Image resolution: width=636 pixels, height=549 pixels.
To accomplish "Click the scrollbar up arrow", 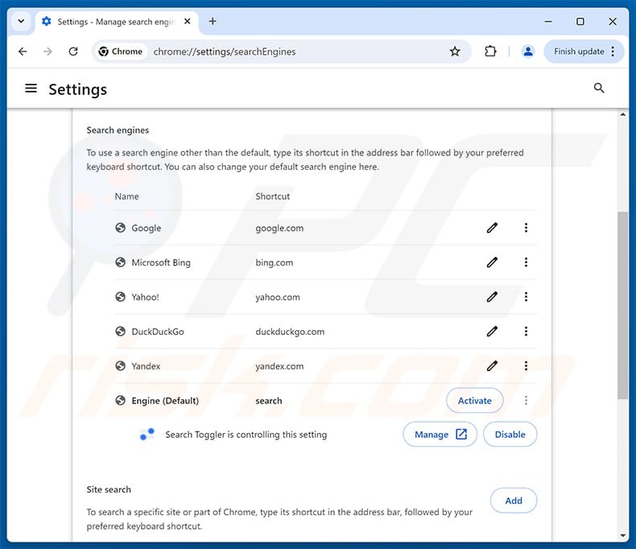I will pyautogui.click(x=622, y=114).
